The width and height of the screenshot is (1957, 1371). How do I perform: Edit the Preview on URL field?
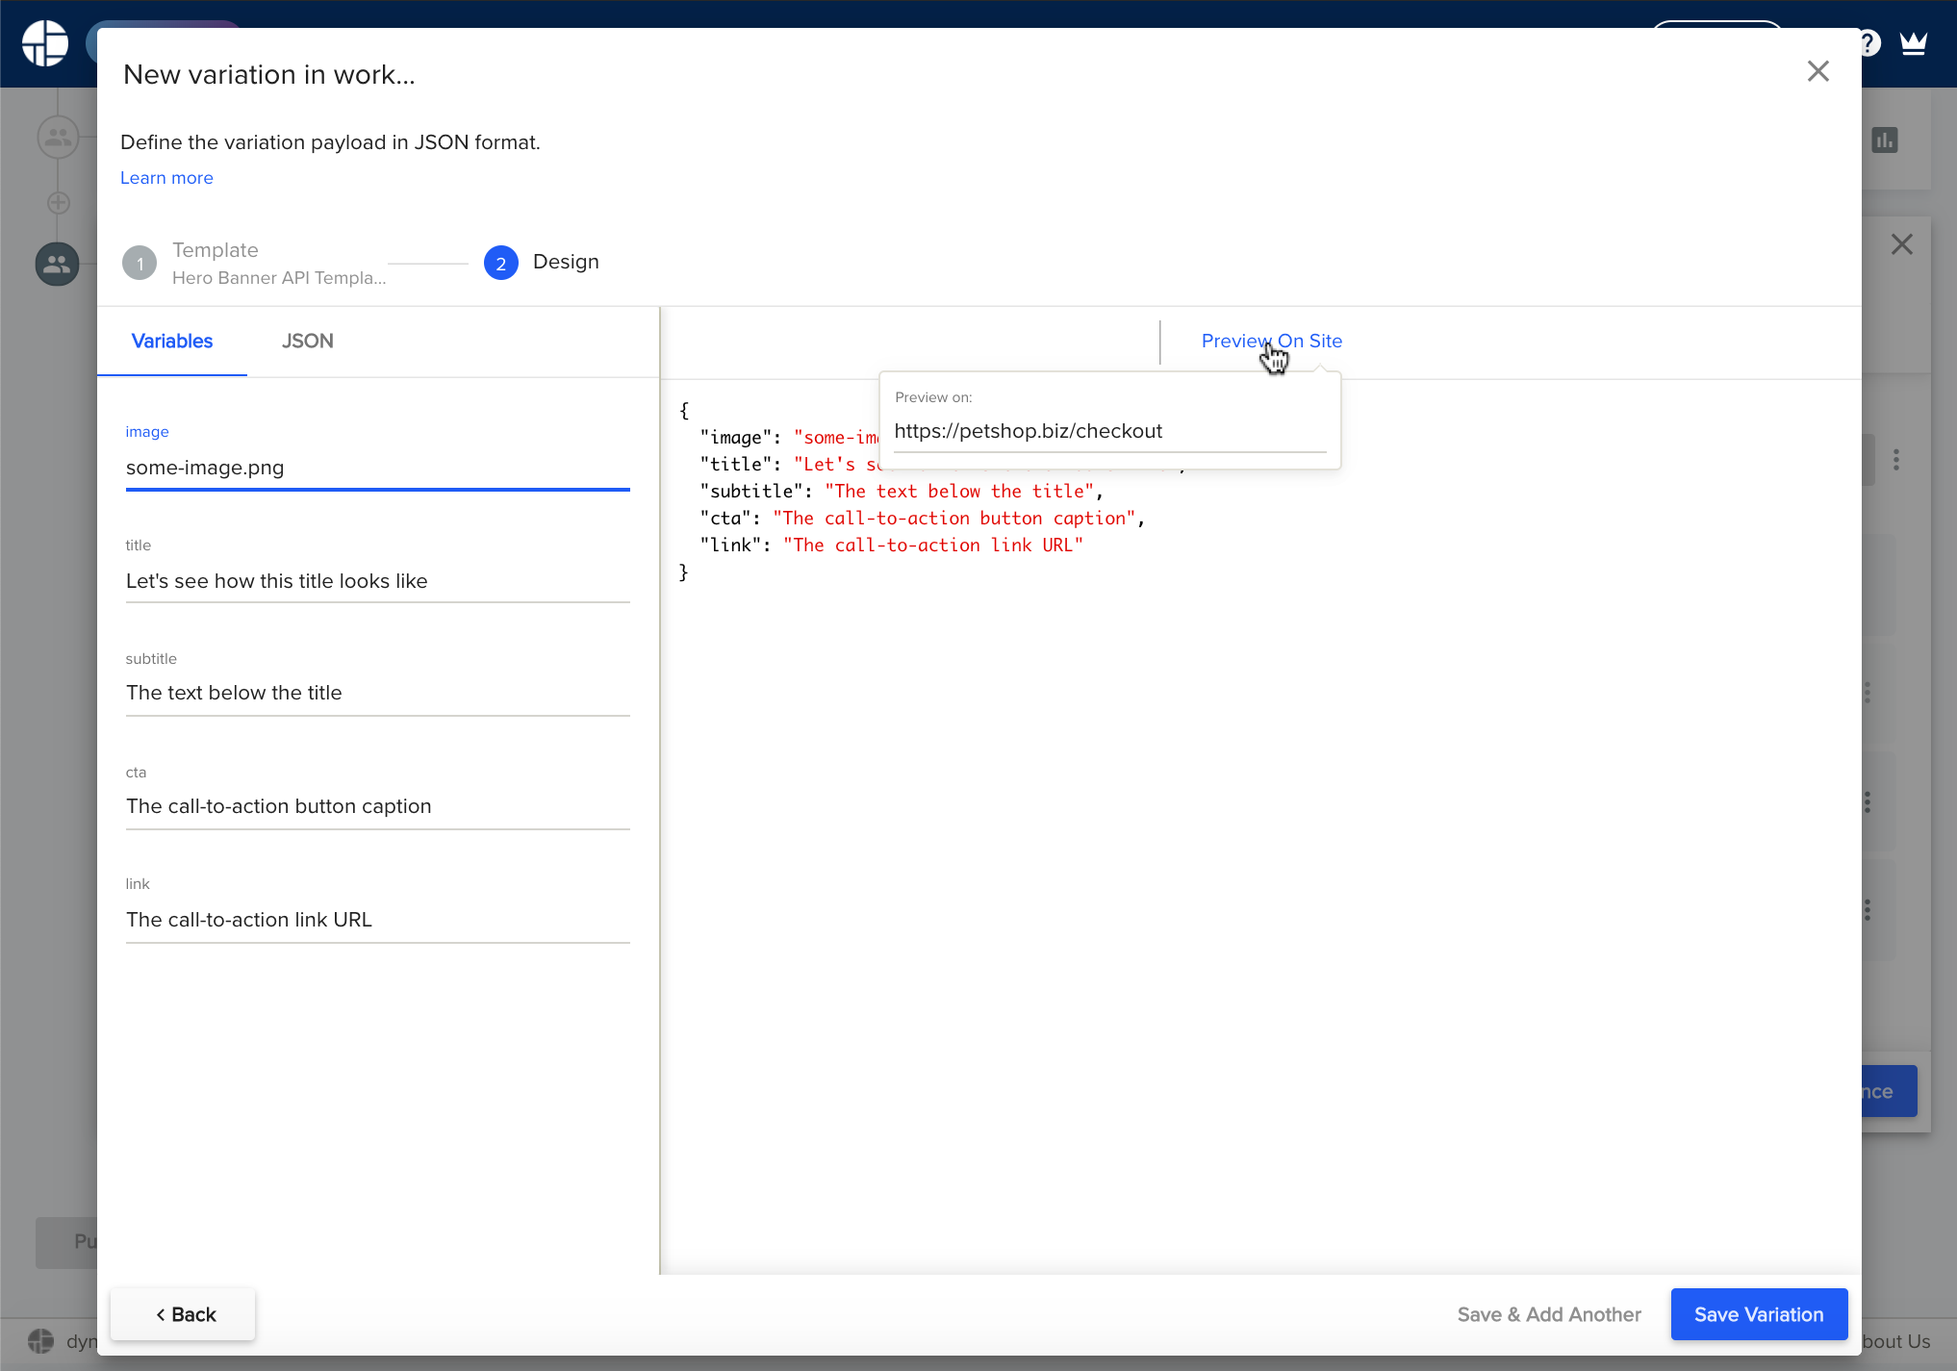click(1108, 432)
